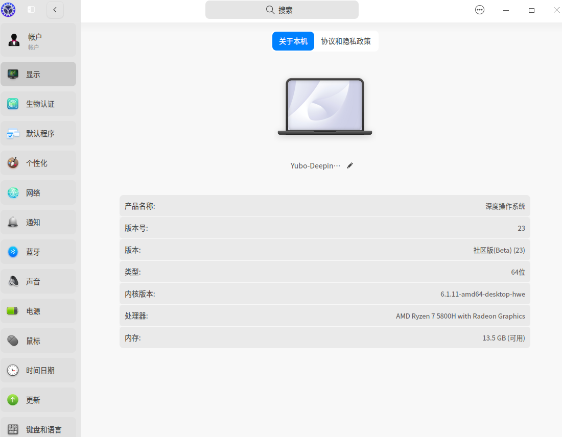Go back with the left arrow button
Image resolution: width=562 pixels, height=437 pixels.
(x=55, y=10)
